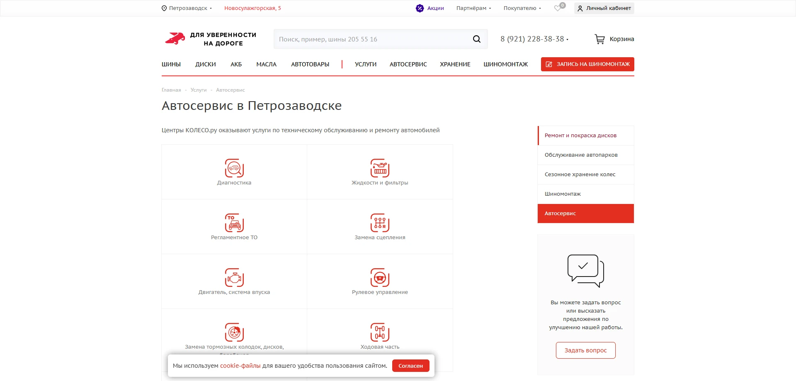Viewport: 796px width, 381px height.
Task: Click the red rhino site logo
Action: point(175,39)
